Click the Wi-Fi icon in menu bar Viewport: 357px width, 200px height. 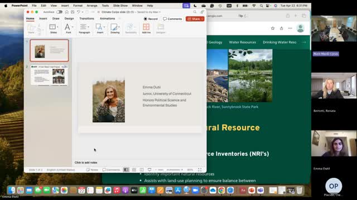[x=254, y=6]
